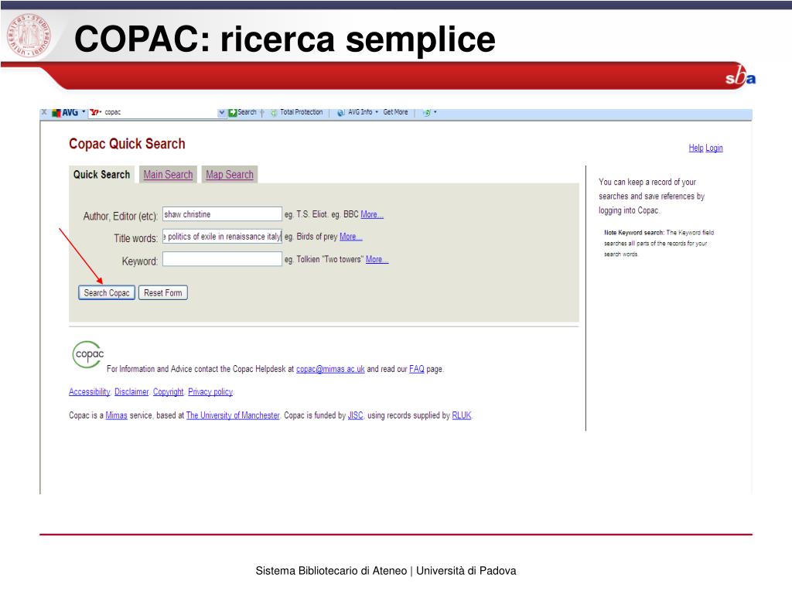Open the Privacy policy link

210,392
